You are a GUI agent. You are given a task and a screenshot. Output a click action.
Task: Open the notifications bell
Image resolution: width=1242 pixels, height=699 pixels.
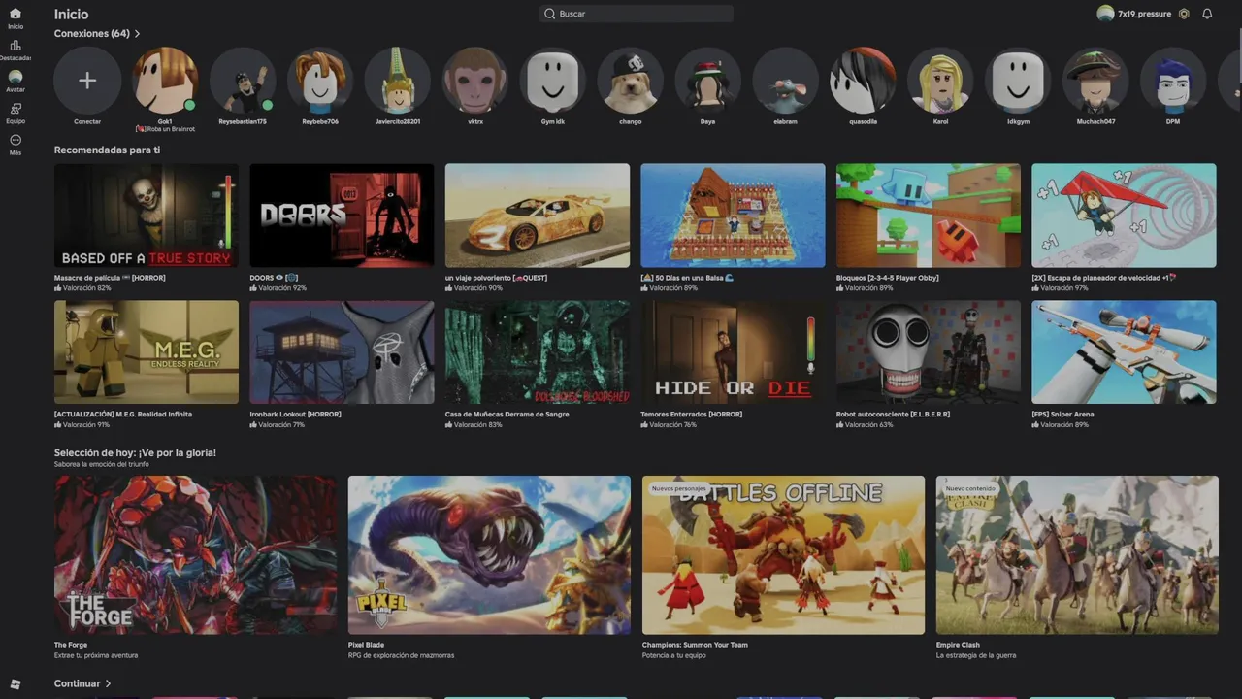1207,14
